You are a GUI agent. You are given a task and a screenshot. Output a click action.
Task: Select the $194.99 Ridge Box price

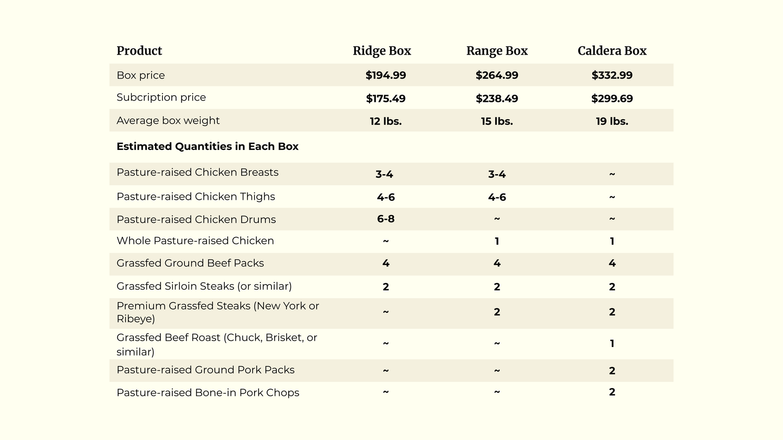[x=385, y=75]
